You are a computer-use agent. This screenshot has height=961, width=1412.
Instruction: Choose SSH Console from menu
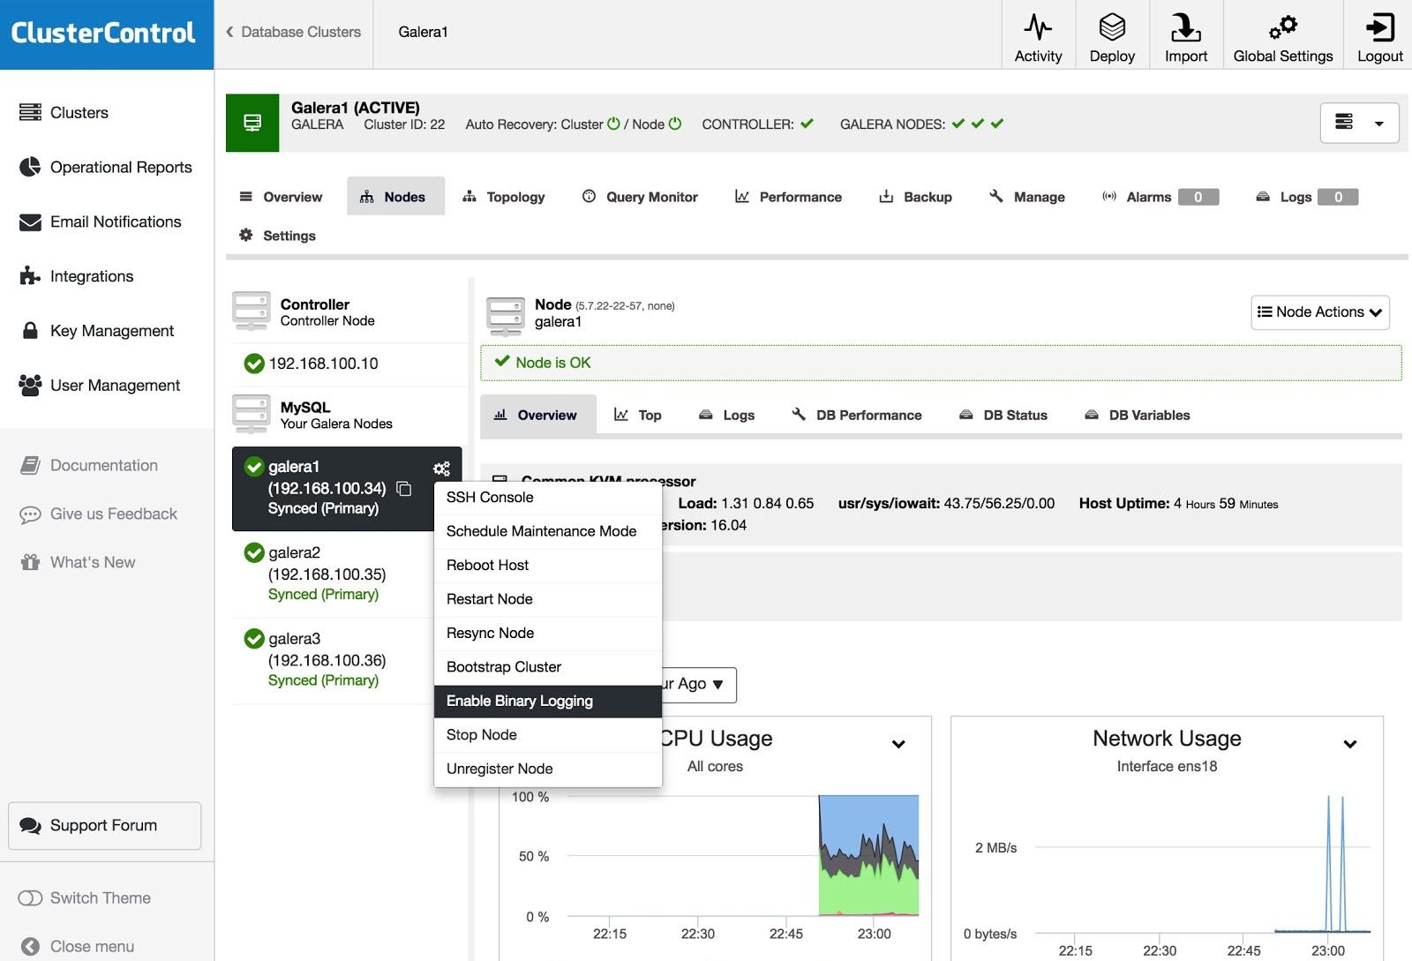[548, 498]
